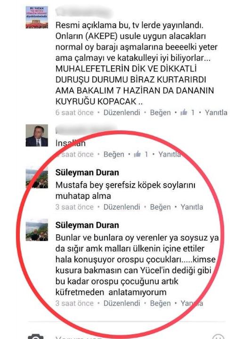Open Süleyman Duran's profile from second reply name

pos(87,225)
